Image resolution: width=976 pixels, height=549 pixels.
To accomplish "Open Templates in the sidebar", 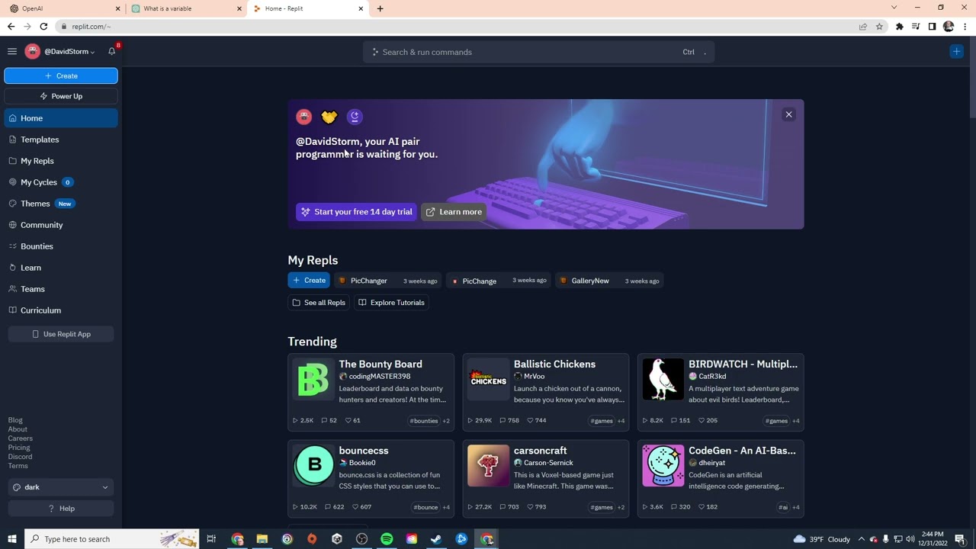I will (x=61, y=140).
